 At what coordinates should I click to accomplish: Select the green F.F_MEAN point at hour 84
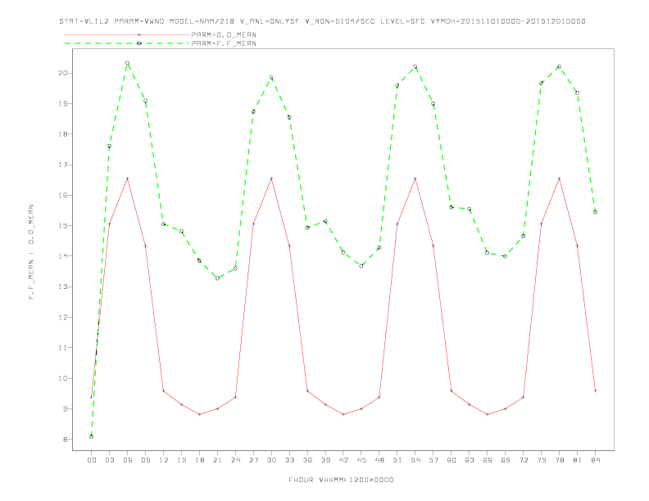(595, 212)
